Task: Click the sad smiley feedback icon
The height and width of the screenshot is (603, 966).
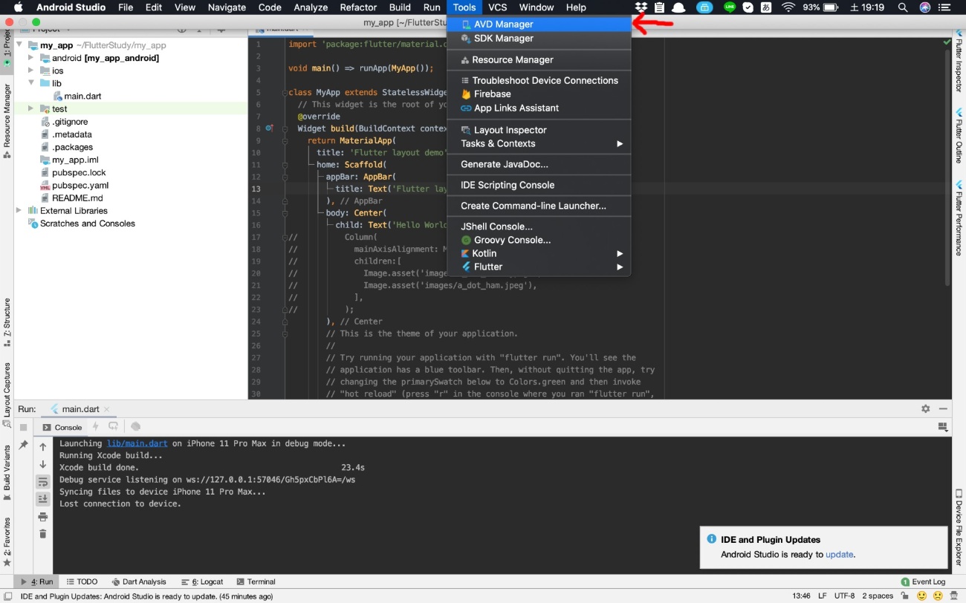Action: [938, 596]
